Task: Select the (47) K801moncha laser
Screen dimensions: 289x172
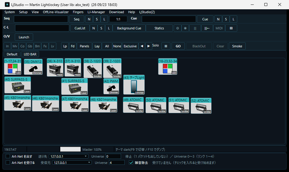Action: pyautogui.click(x=75, y=104)
